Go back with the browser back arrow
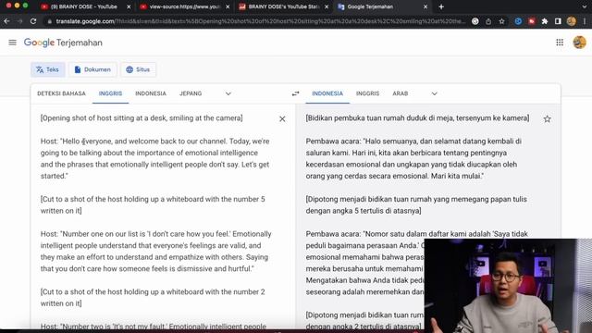 click(6, 21)
